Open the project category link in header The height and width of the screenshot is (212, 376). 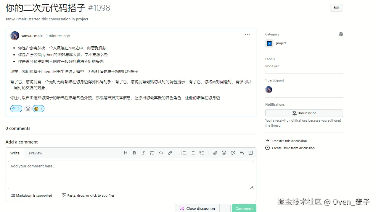click(x=82, y=19)
